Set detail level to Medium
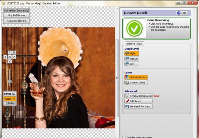The width and height of the screenshot is (199, 138). [x=132, y=59]
